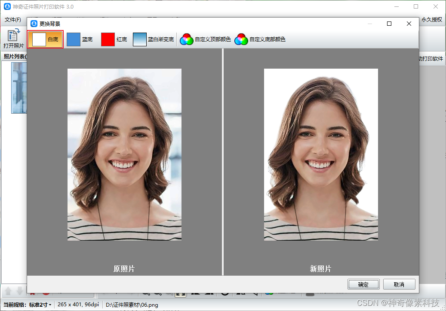446x311 pixels.
Task: Click the move-up arrow icon under photo list
Action: point(8,291)
